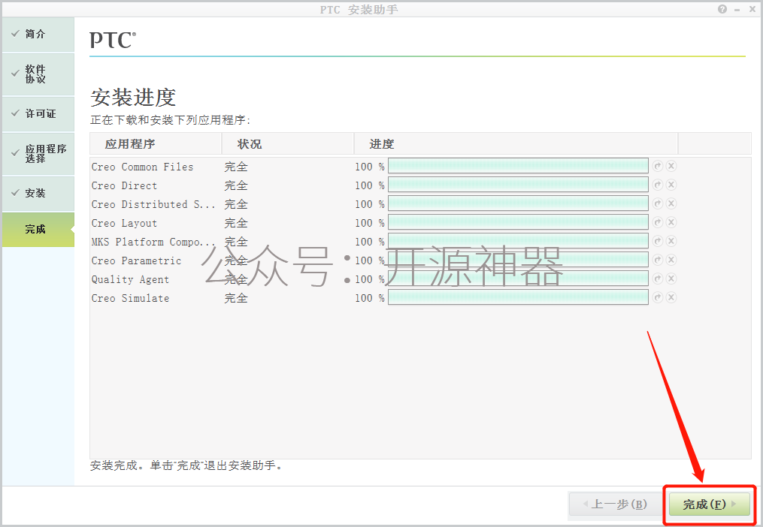
Task: Click the 完全 status for Creo Common Files
Action: (236, 167)
